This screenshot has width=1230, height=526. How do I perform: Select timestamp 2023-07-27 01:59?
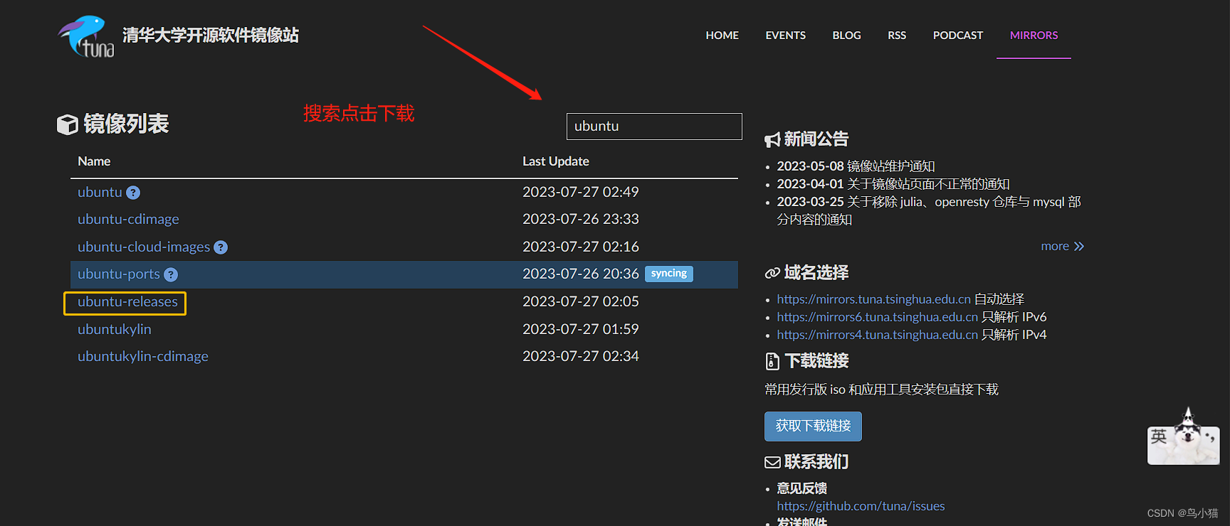(x=581, y=329)
